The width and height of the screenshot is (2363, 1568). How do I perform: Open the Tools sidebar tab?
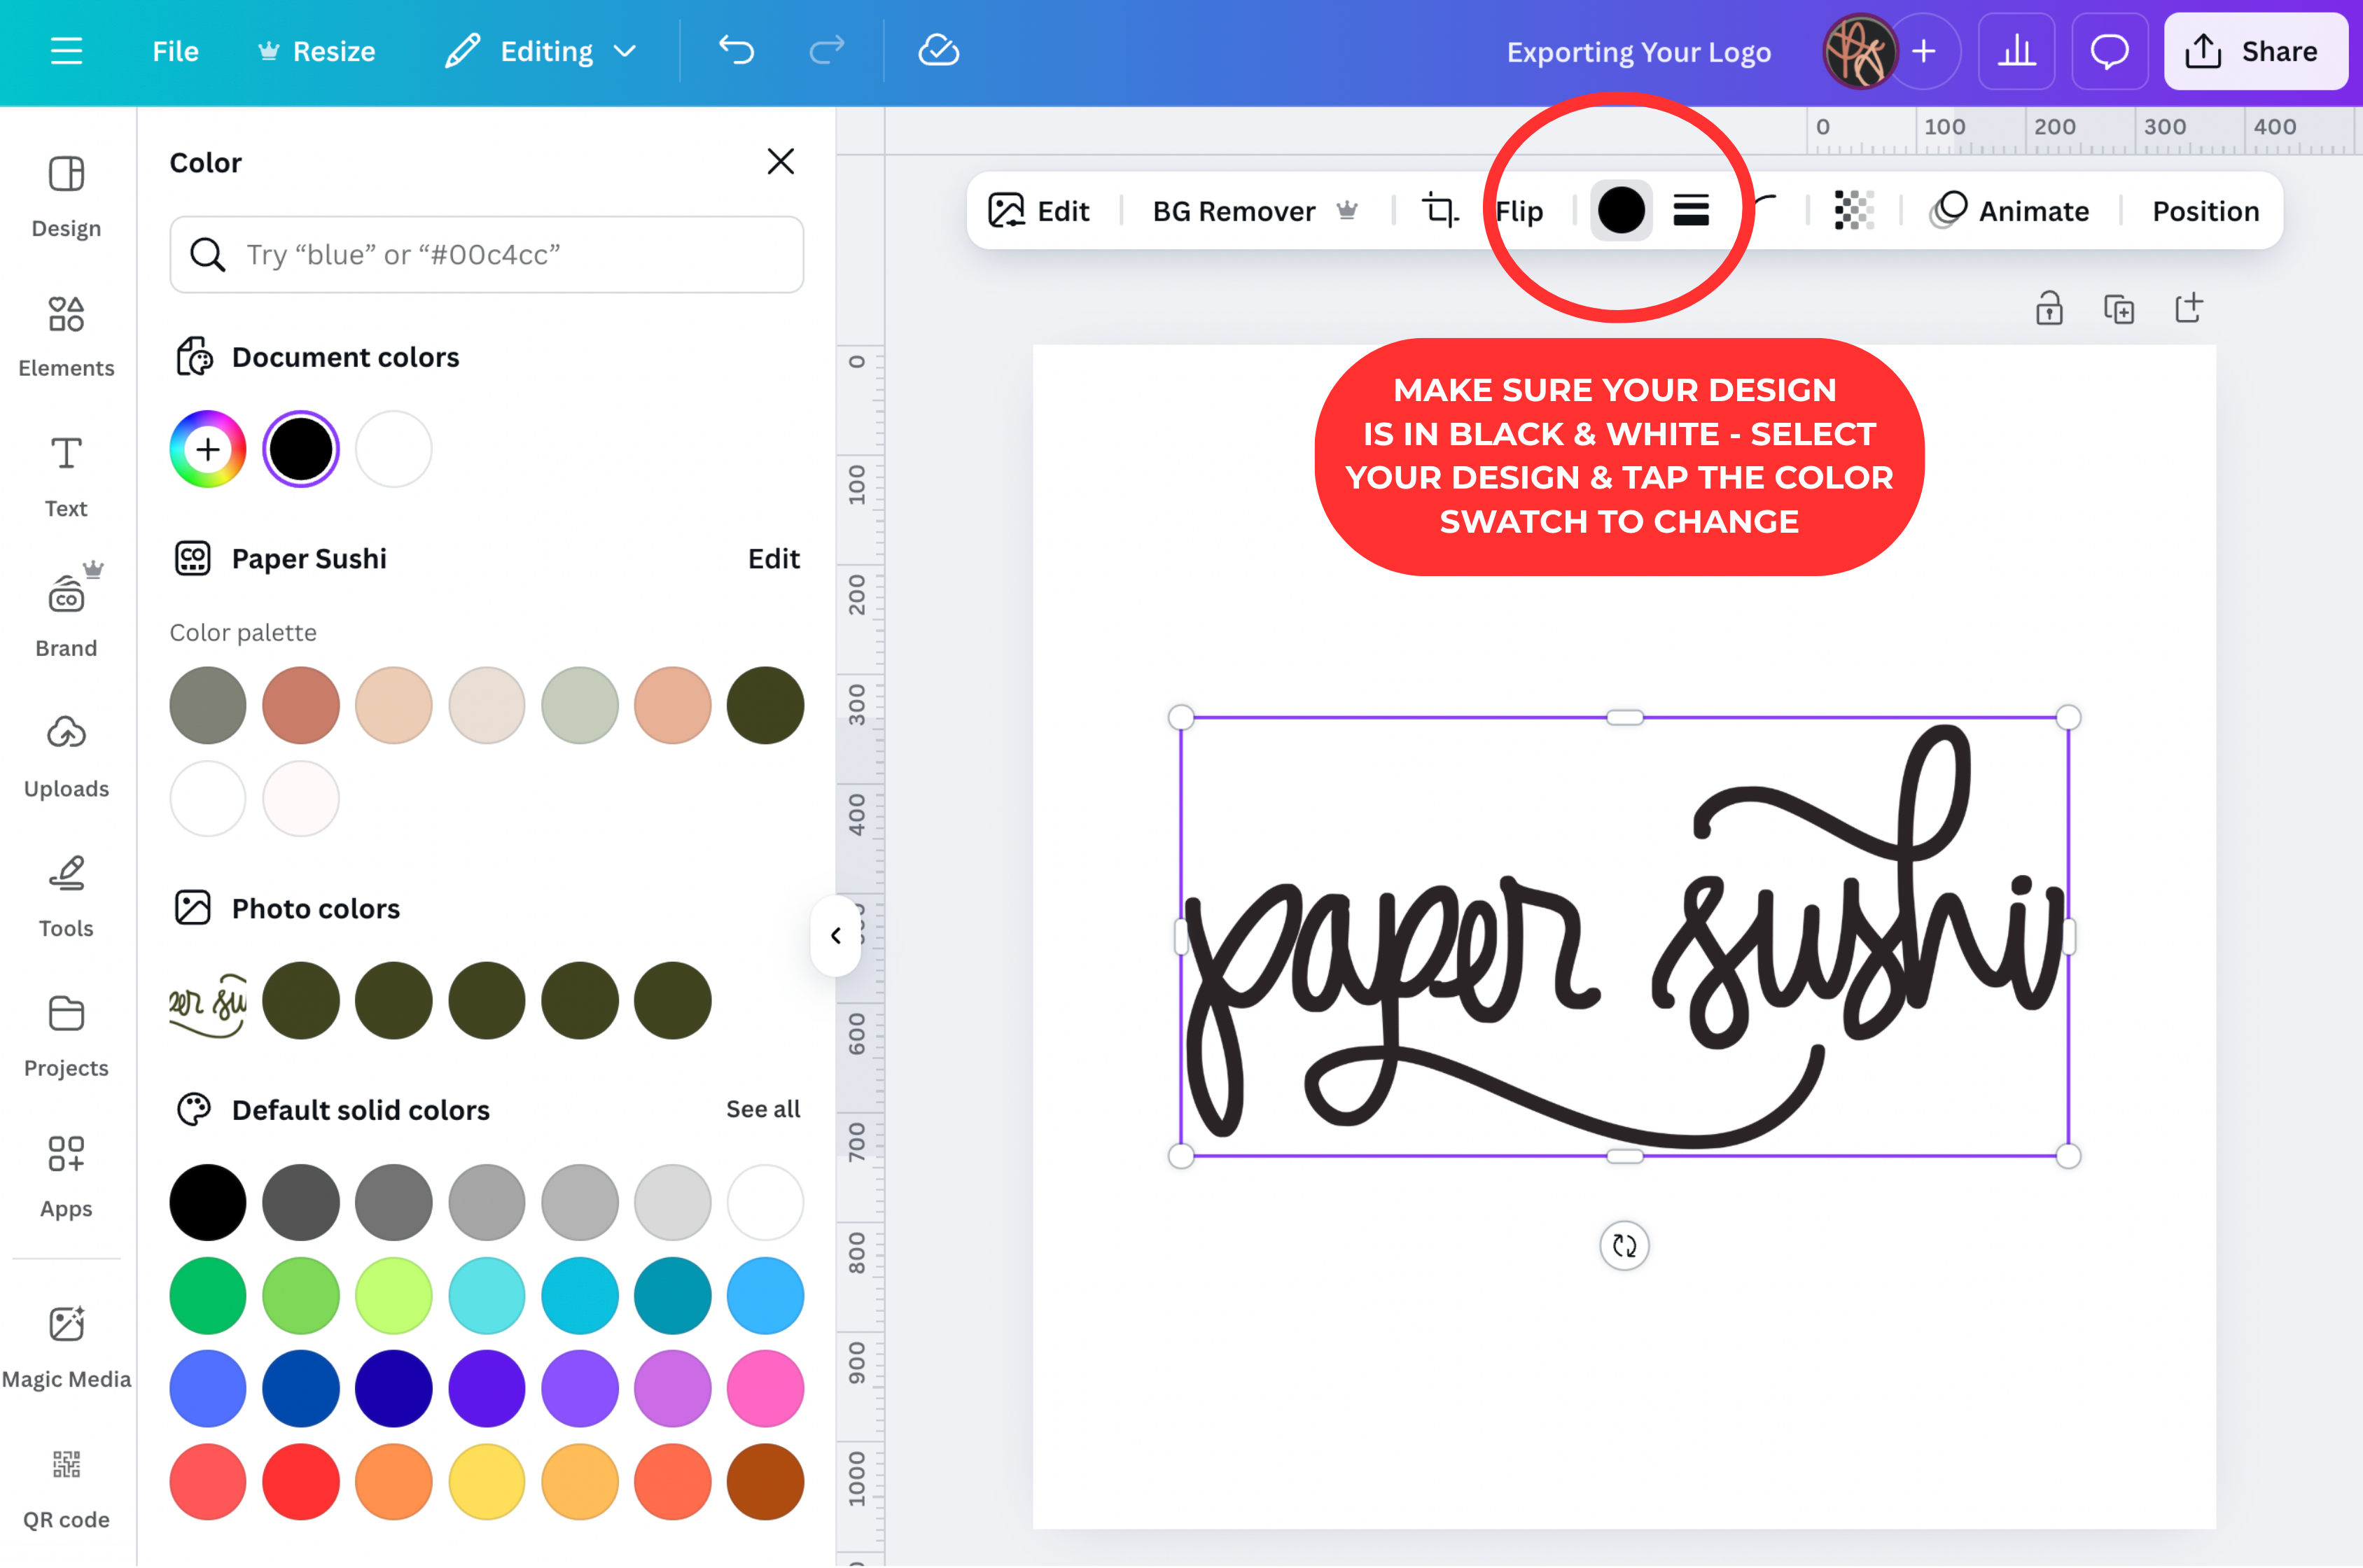(x=66, y=897)
